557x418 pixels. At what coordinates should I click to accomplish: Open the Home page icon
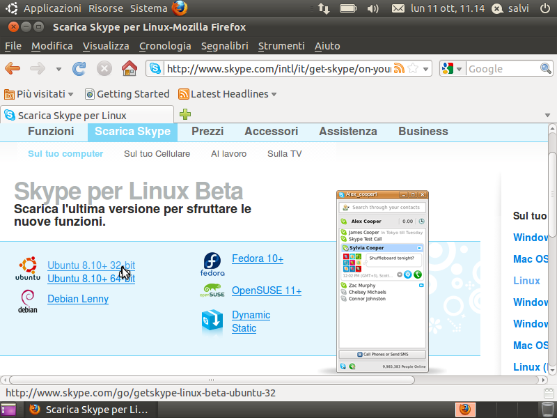tap(130, 68)
